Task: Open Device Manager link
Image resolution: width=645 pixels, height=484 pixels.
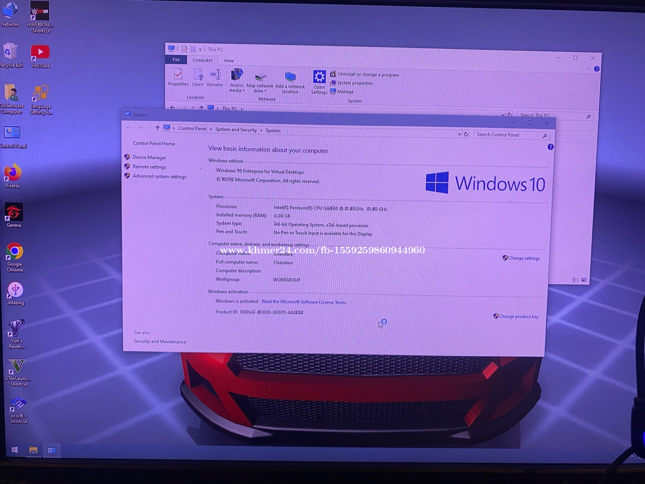Action: point(149,158)
